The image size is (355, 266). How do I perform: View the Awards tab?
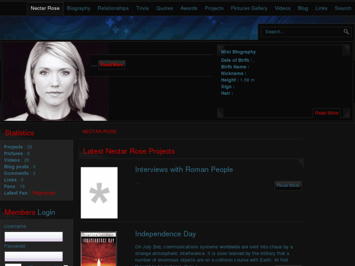click(x=189, y=8)
